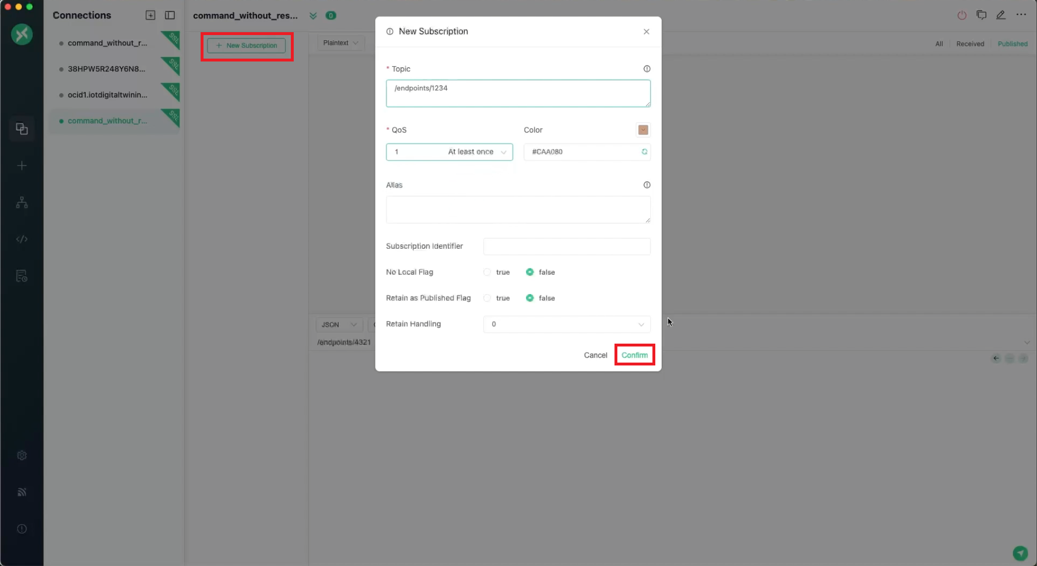Select the Scripts </> icon in sidebar
The height and width of the screenshot is (566, 1037).
click(22, 239)
